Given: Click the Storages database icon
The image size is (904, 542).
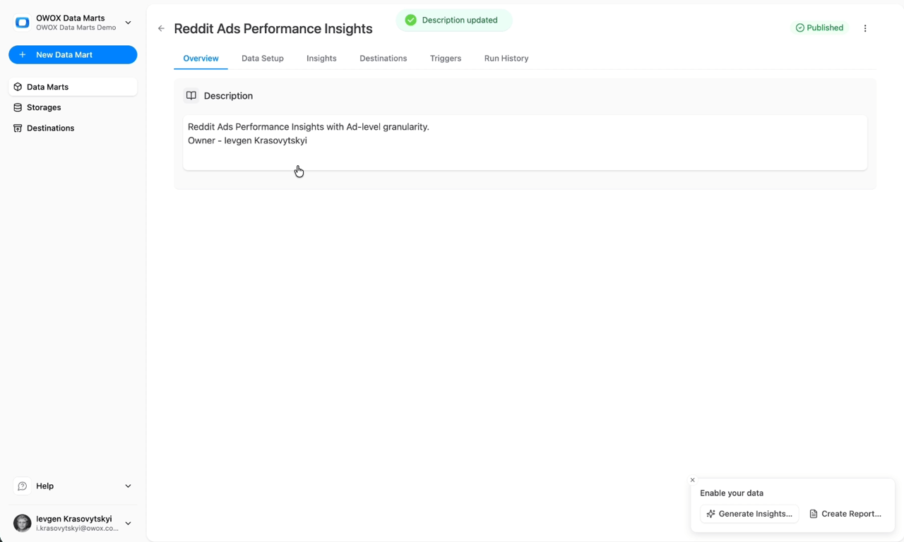Looking at the screenshot, I should (x=18, y=107).
